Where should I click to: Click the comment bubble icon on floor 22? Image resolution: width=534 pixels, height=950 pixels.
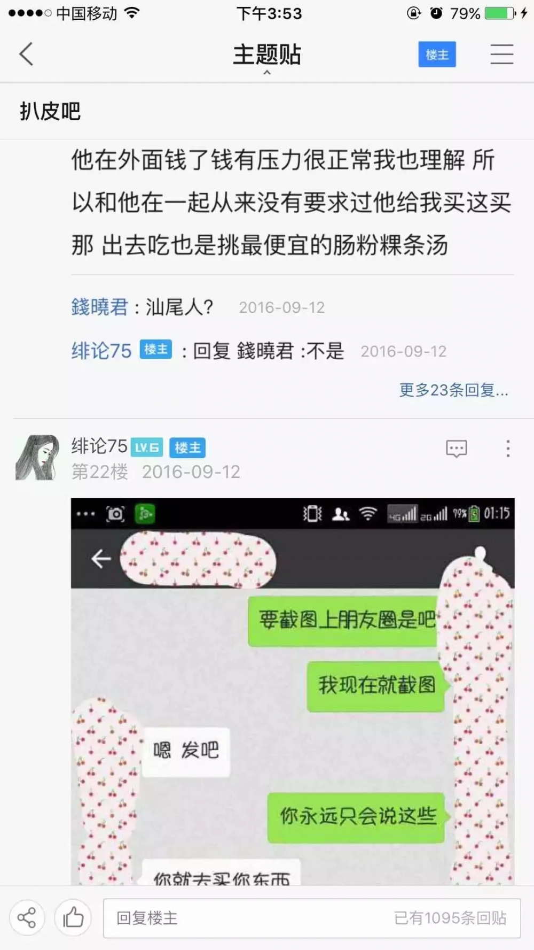click(x=456, y=449)
